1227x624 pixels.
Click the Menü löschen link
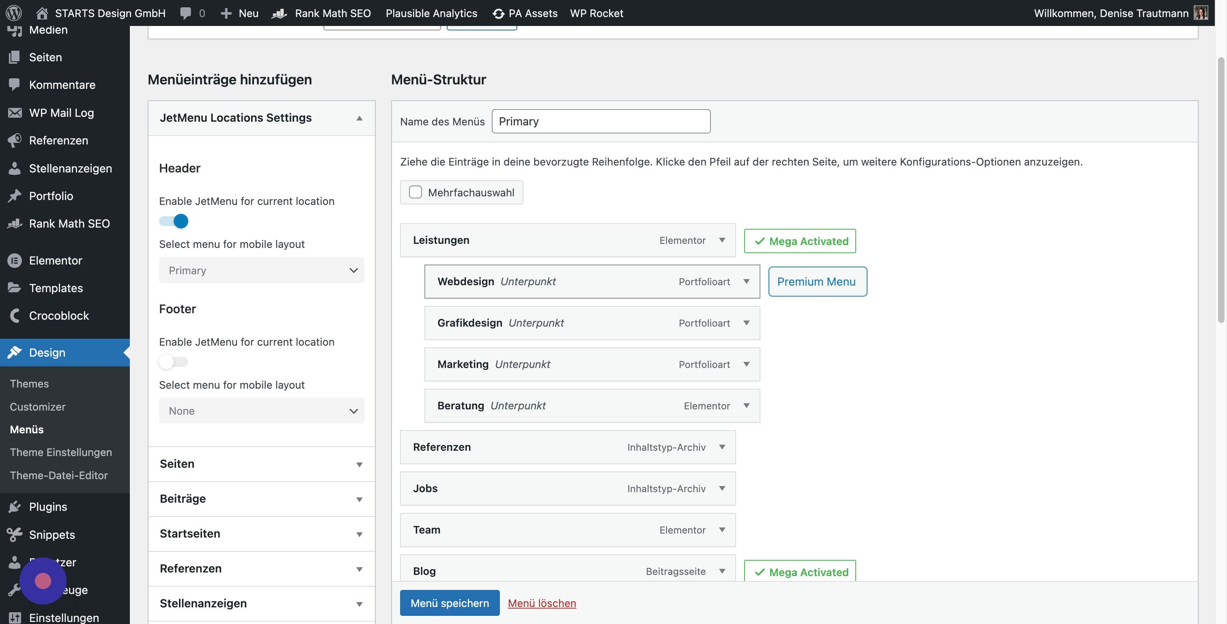click(542, 603)
